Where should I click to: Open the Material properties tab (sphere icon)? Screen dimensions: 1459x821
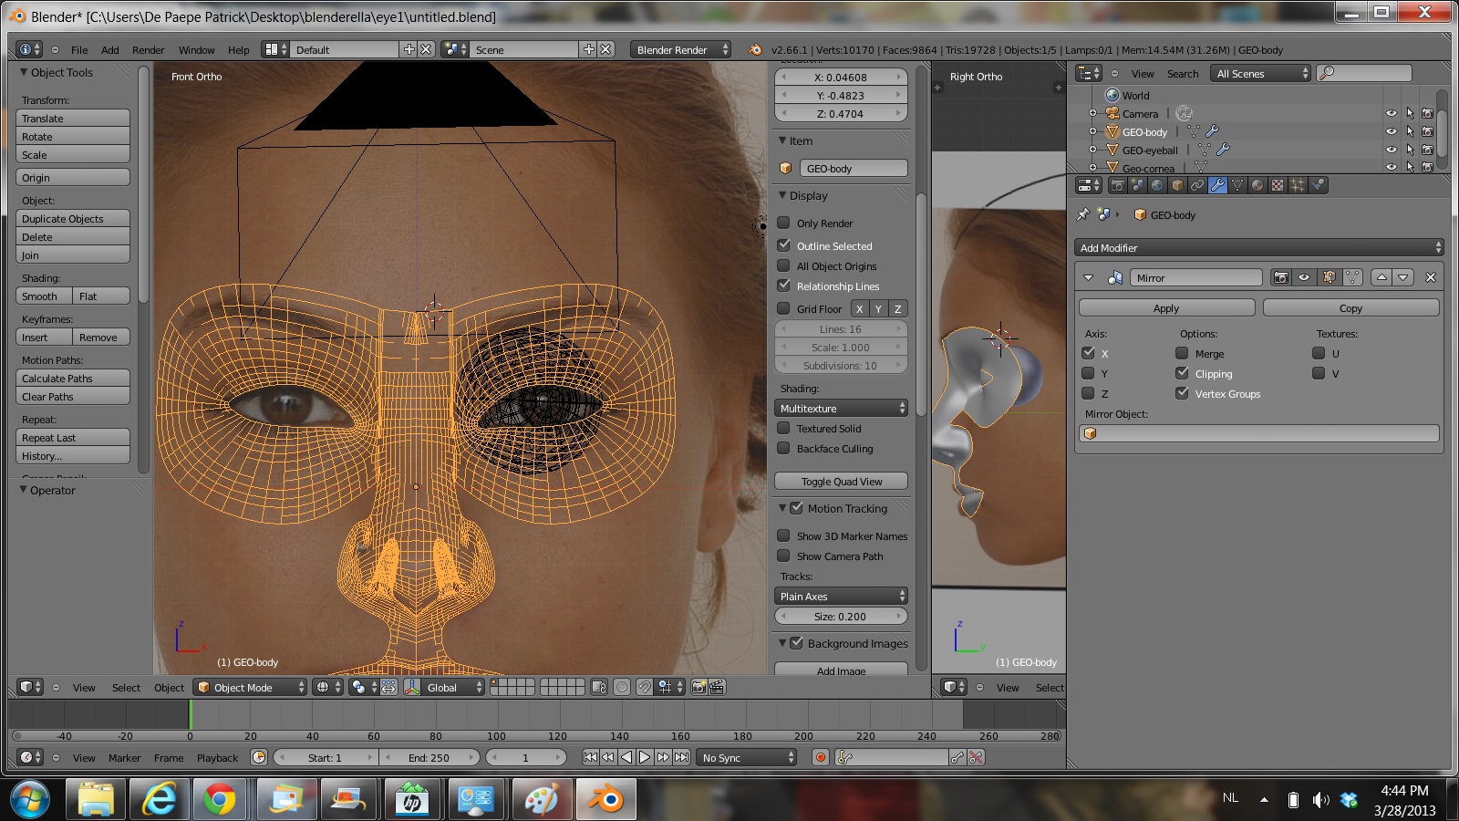[x=1257, y=185]
